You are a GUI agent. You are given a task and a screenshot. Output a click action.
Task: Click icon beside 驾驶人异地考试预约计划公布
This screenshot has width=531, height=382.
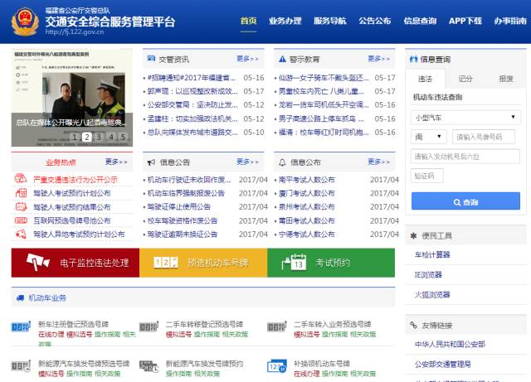point(21,234)
